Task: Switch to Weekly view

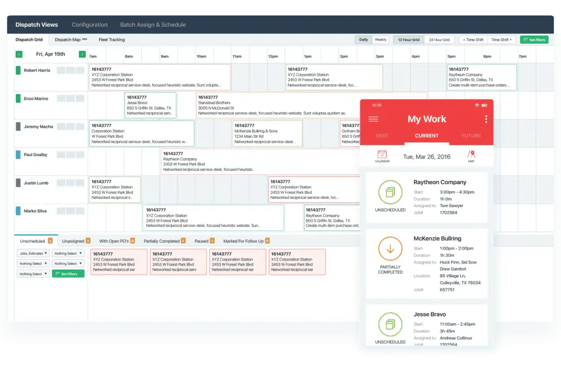Action: (x=380, y=39)
